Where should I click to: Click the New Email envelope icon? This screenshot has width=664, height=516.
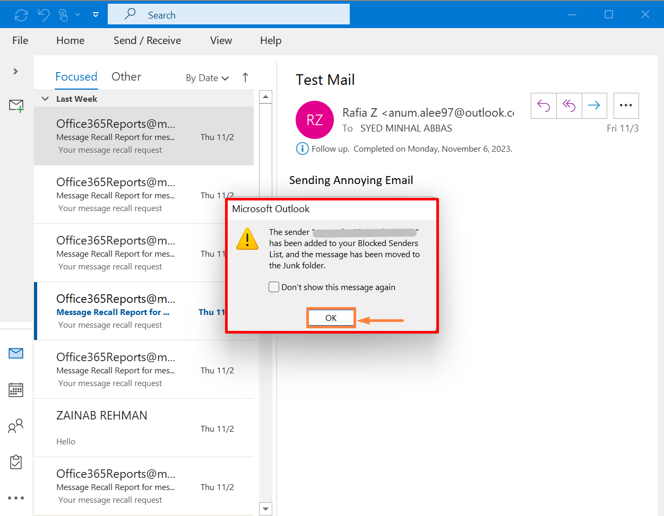pyautogui.click(x=16, y=106)
